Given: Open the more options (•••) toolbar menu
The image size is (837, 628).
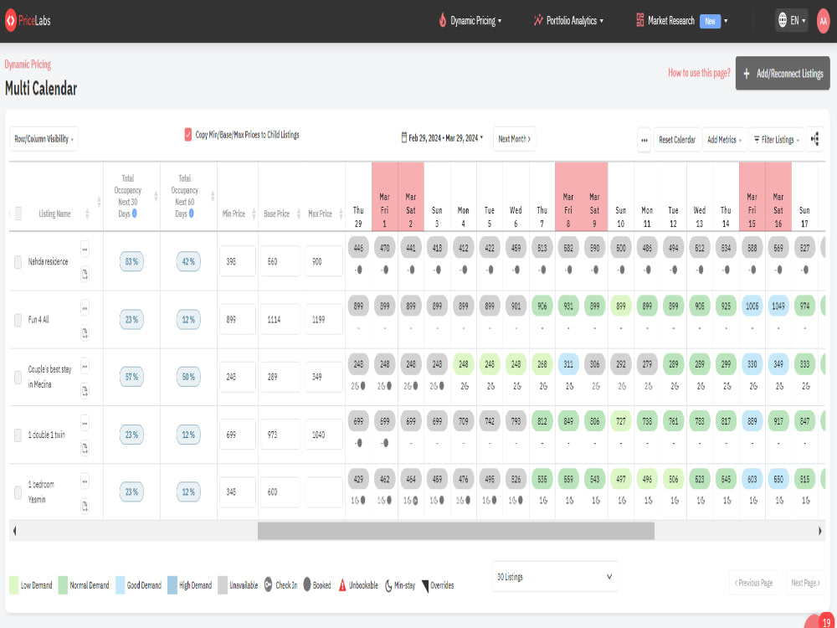Looking at the screenshot, I should coord(644,140).
